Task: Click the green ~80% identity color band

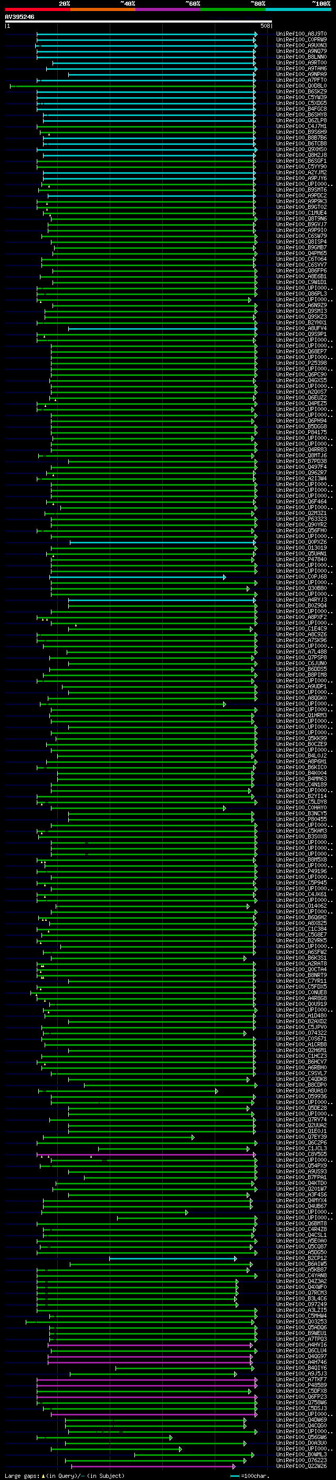Action: point(233,9)
